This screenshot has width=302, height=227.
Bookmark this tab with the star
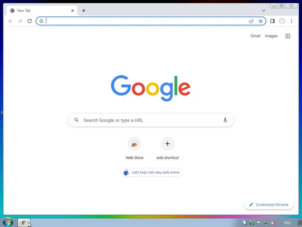[x=261, y=21]
